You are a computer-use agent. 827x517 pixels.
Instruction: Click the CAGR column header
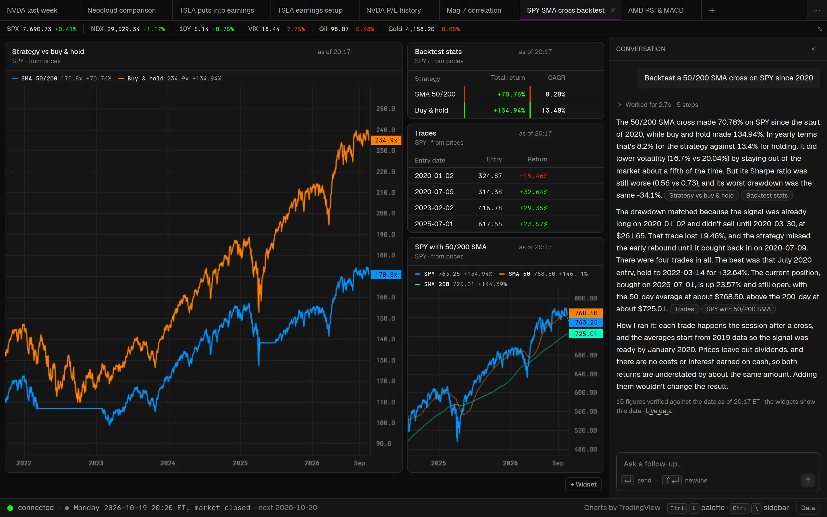tap(556, 78)
